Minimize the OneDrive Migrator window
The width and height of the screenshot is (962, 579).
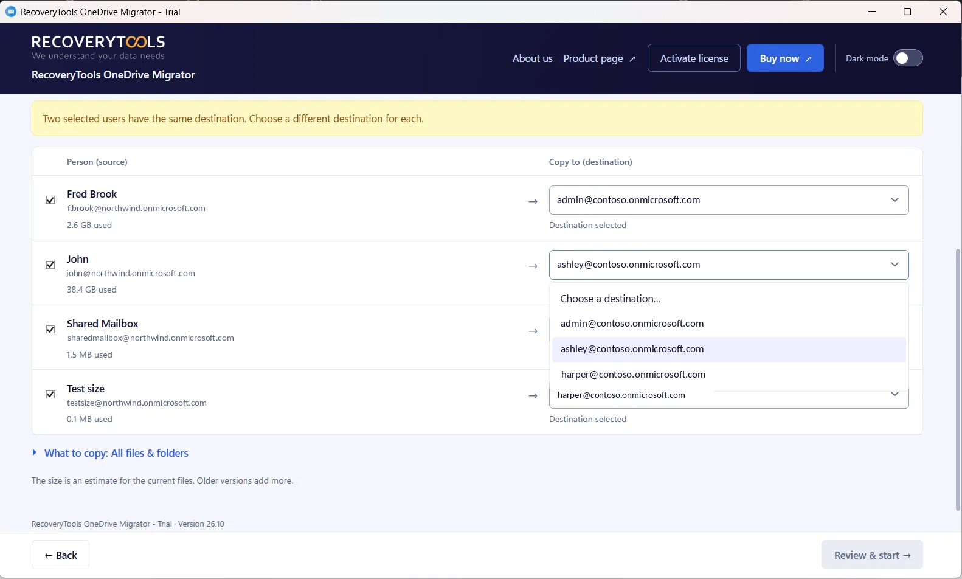coord(872,12)
